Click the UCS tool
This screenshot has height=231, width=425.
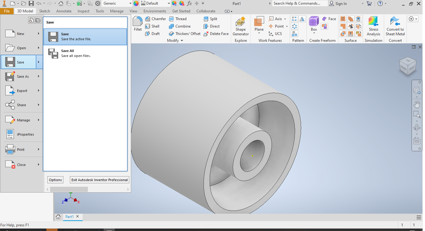275,34
